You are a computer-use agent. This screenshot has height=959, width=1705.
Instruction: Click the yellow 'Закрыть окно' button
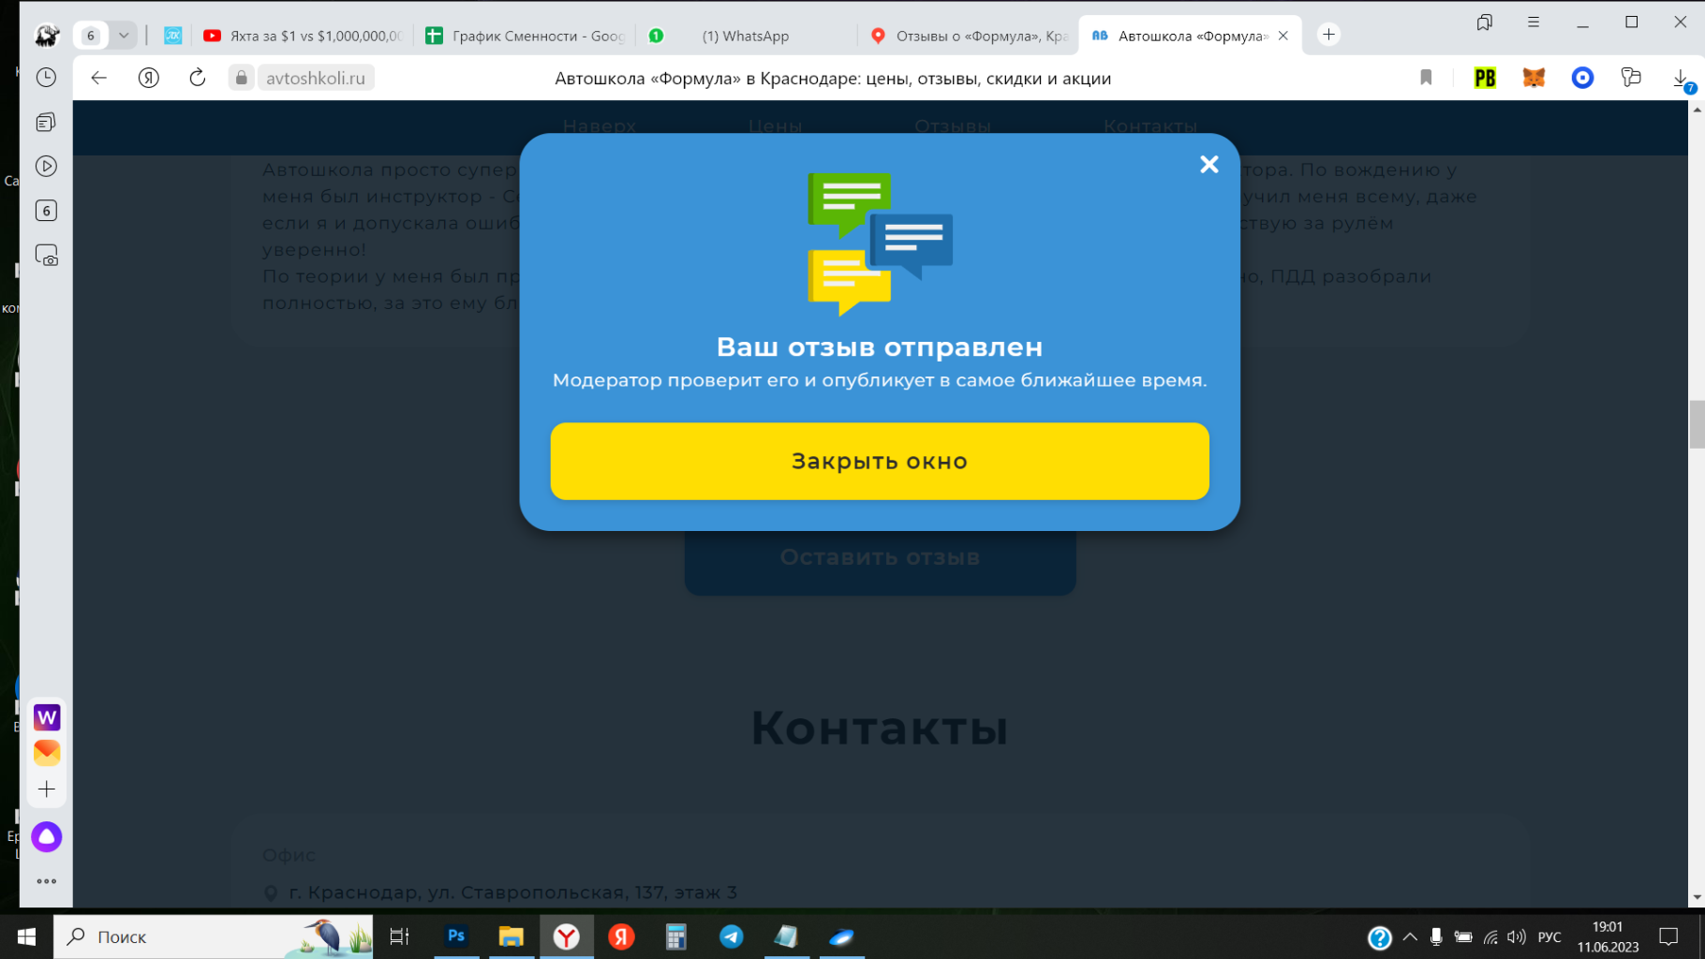(879, 461)
